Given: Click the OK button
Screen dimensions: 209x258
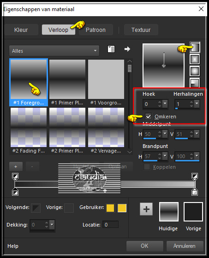Looking at the screenshot, I should point(145,246).
